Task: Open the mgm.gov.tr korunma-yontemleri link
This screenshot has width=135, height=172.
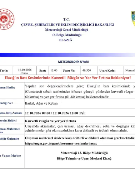Action: (61, 143)
